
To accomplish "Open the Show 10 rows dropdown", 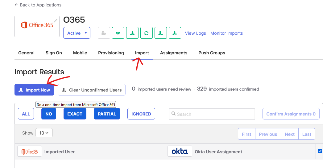I will click(44, 133).
